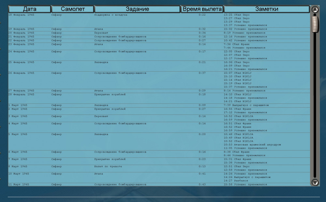Select the 25 Февраль 1945 date cell
The height and width of the screenshot is (202, 326).
(x=21, y=62)
